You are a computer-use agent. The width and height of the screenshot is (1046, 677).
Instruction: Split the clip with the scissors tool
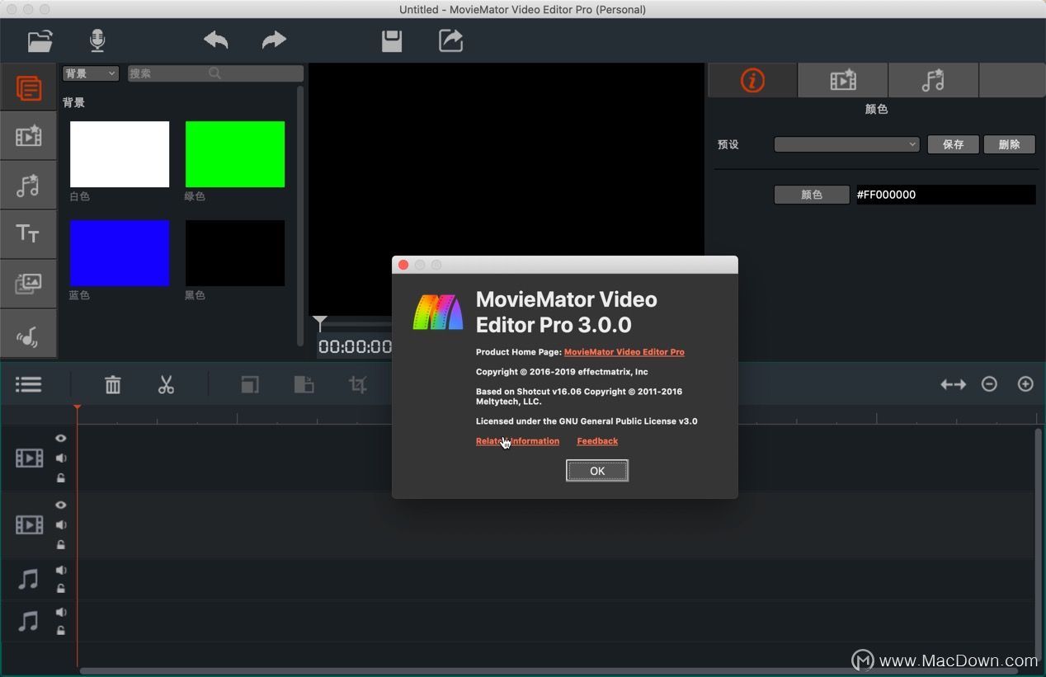pos(166,384)
